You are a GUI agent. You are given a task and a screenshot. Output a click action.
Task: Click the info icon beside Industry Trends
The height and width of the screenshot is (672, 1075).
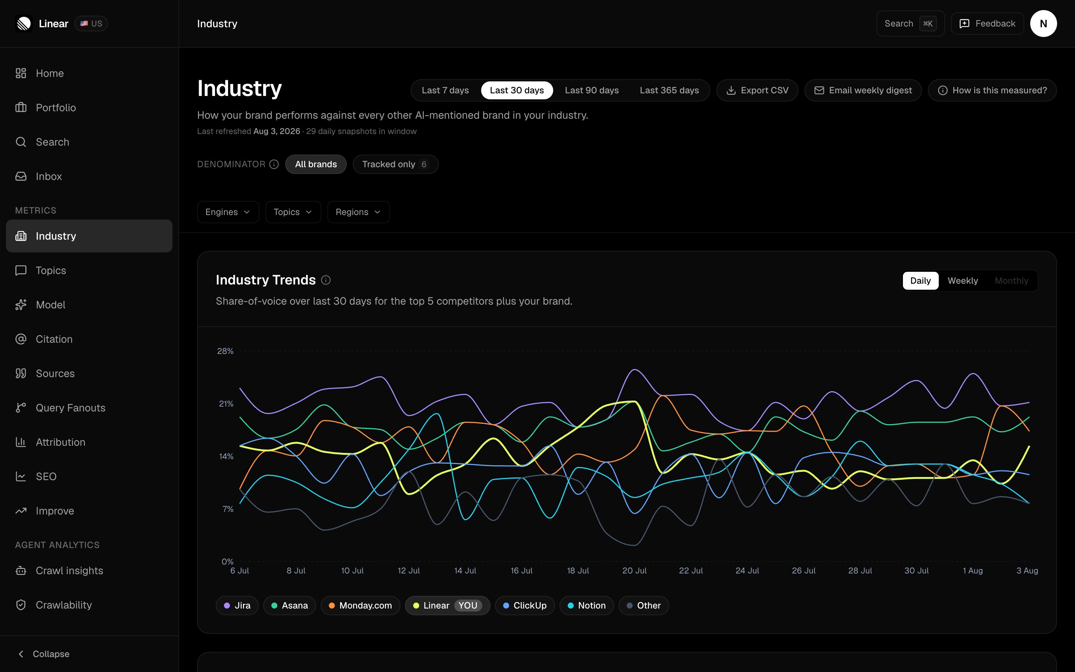pos(326,280)
